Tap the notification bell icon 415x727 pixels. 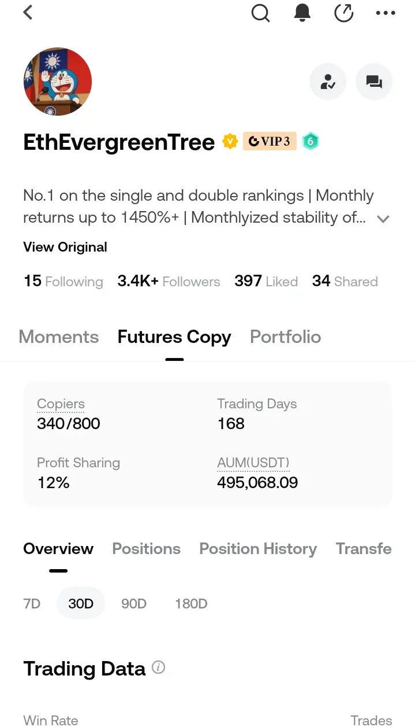[302, 13]
